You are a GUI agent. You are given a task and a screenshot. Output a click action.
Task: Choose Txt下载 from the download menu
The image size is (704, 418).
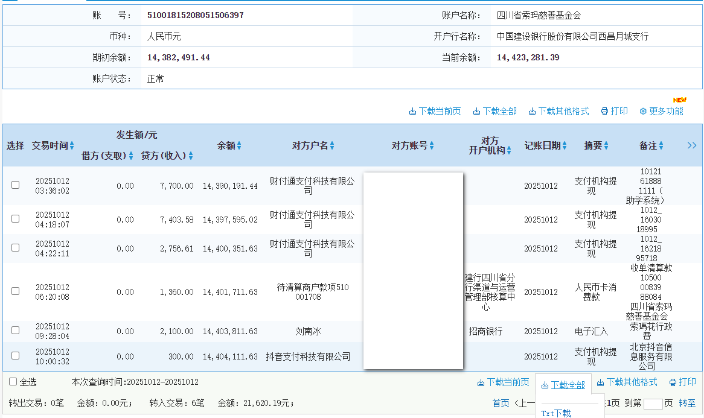click(x=555, y=413)
